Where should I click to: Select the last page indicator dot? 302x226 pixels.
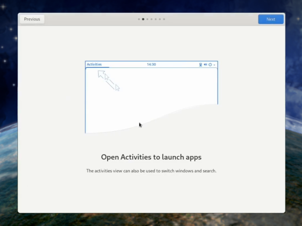coord(164,19)
